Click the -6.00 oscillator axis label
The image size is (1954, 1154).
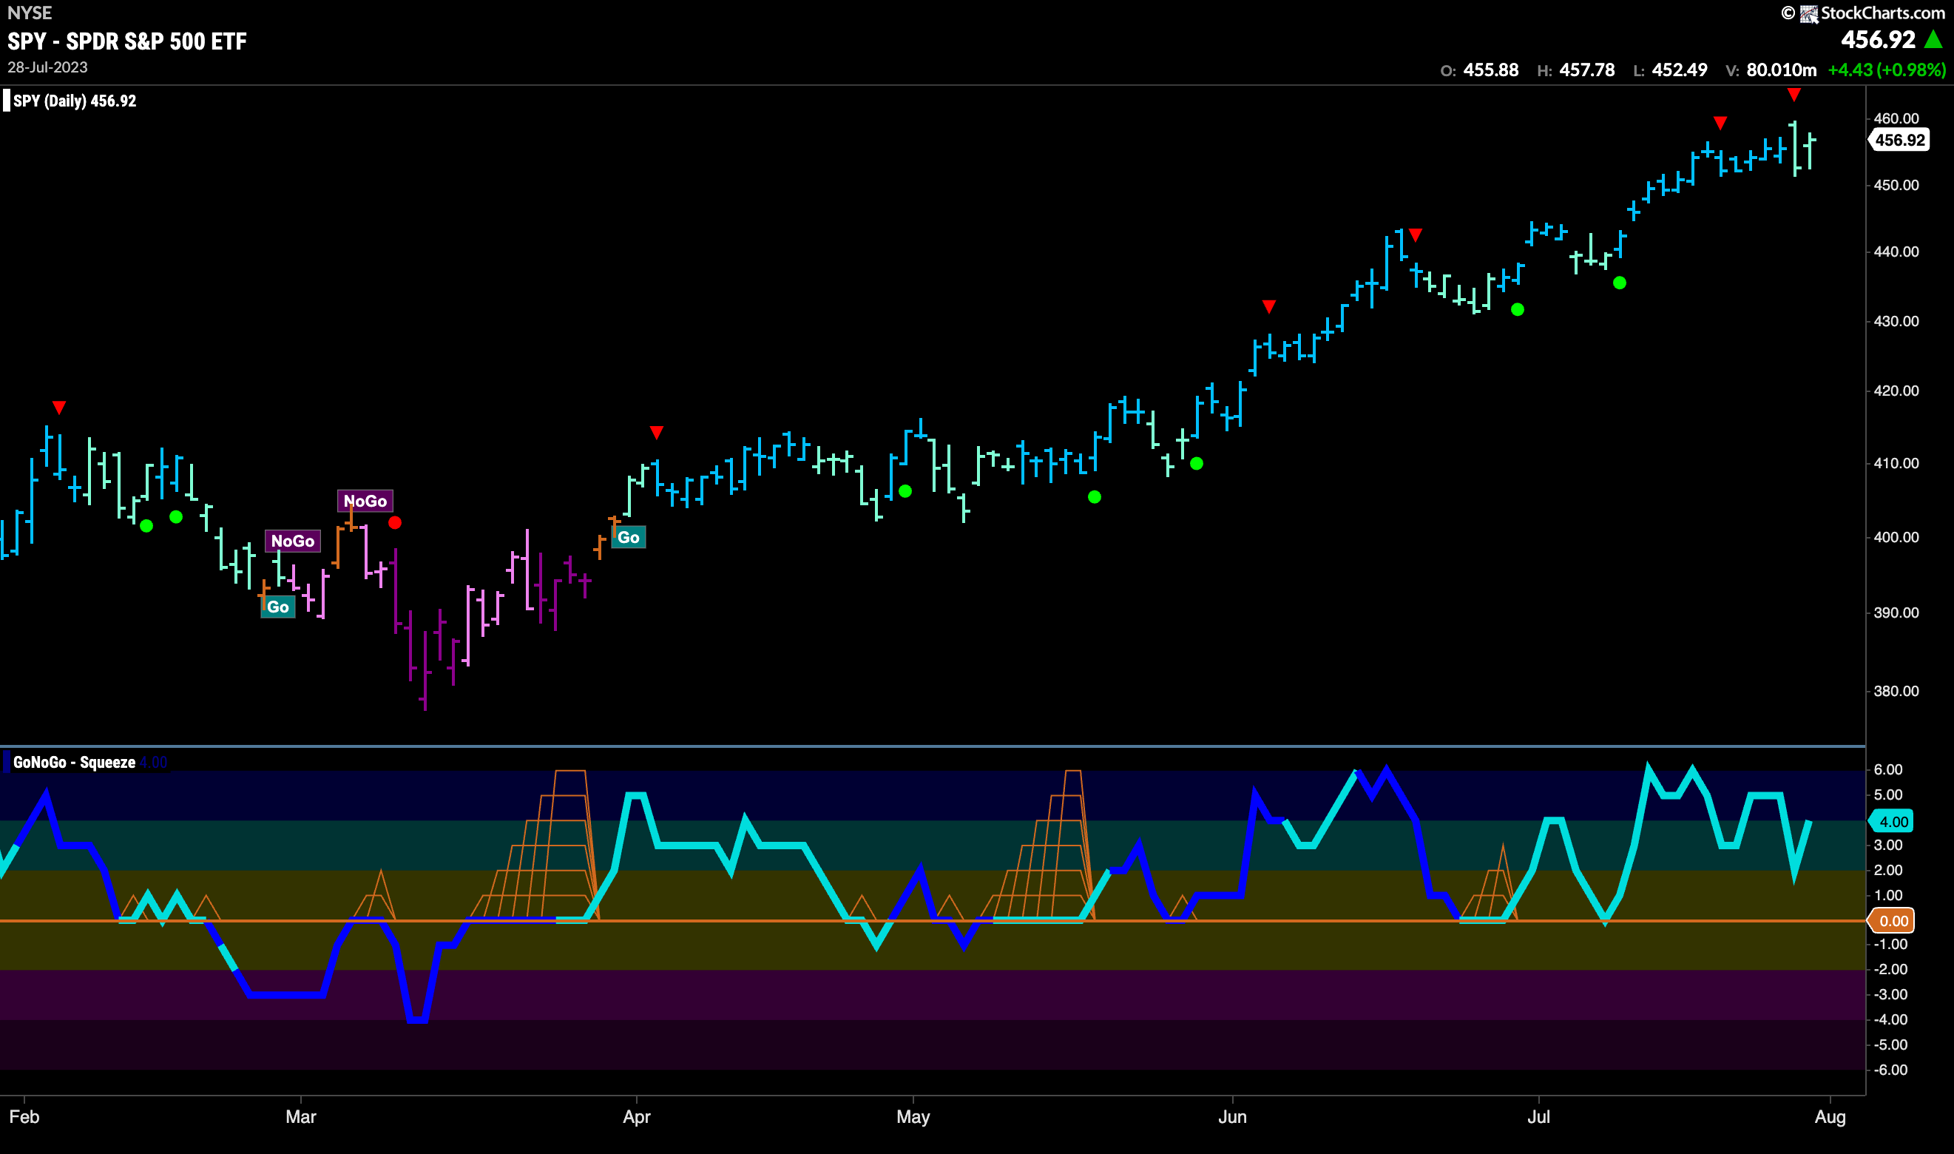[x=1890, y=1070]
